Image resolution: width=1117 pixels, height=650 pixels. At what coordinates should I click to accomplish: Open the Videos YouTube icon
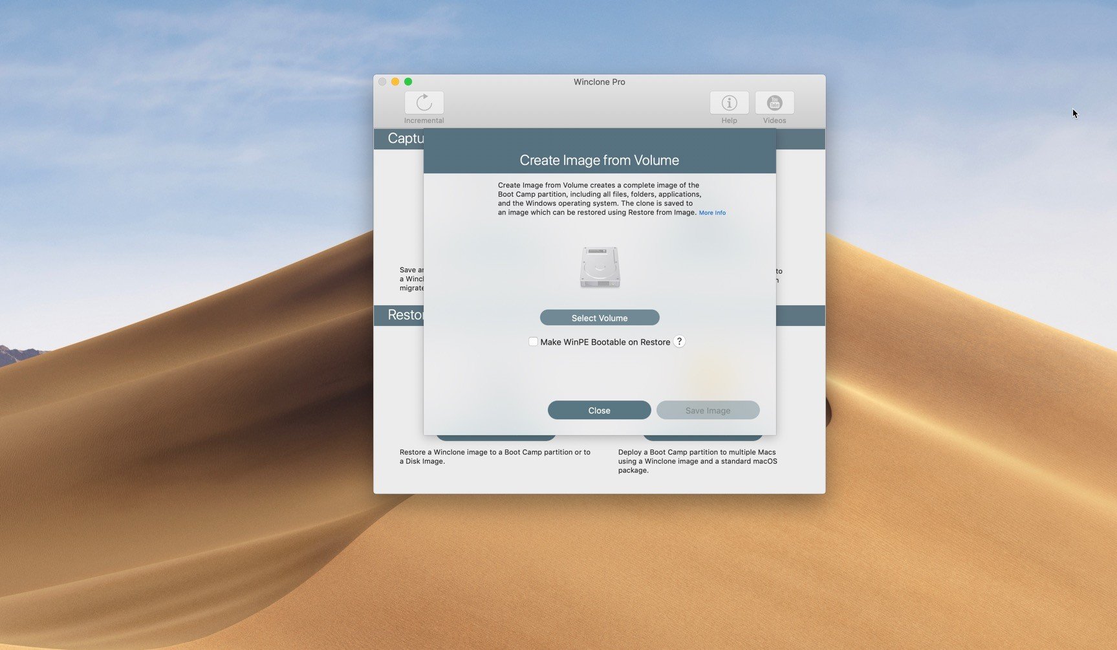774,103
